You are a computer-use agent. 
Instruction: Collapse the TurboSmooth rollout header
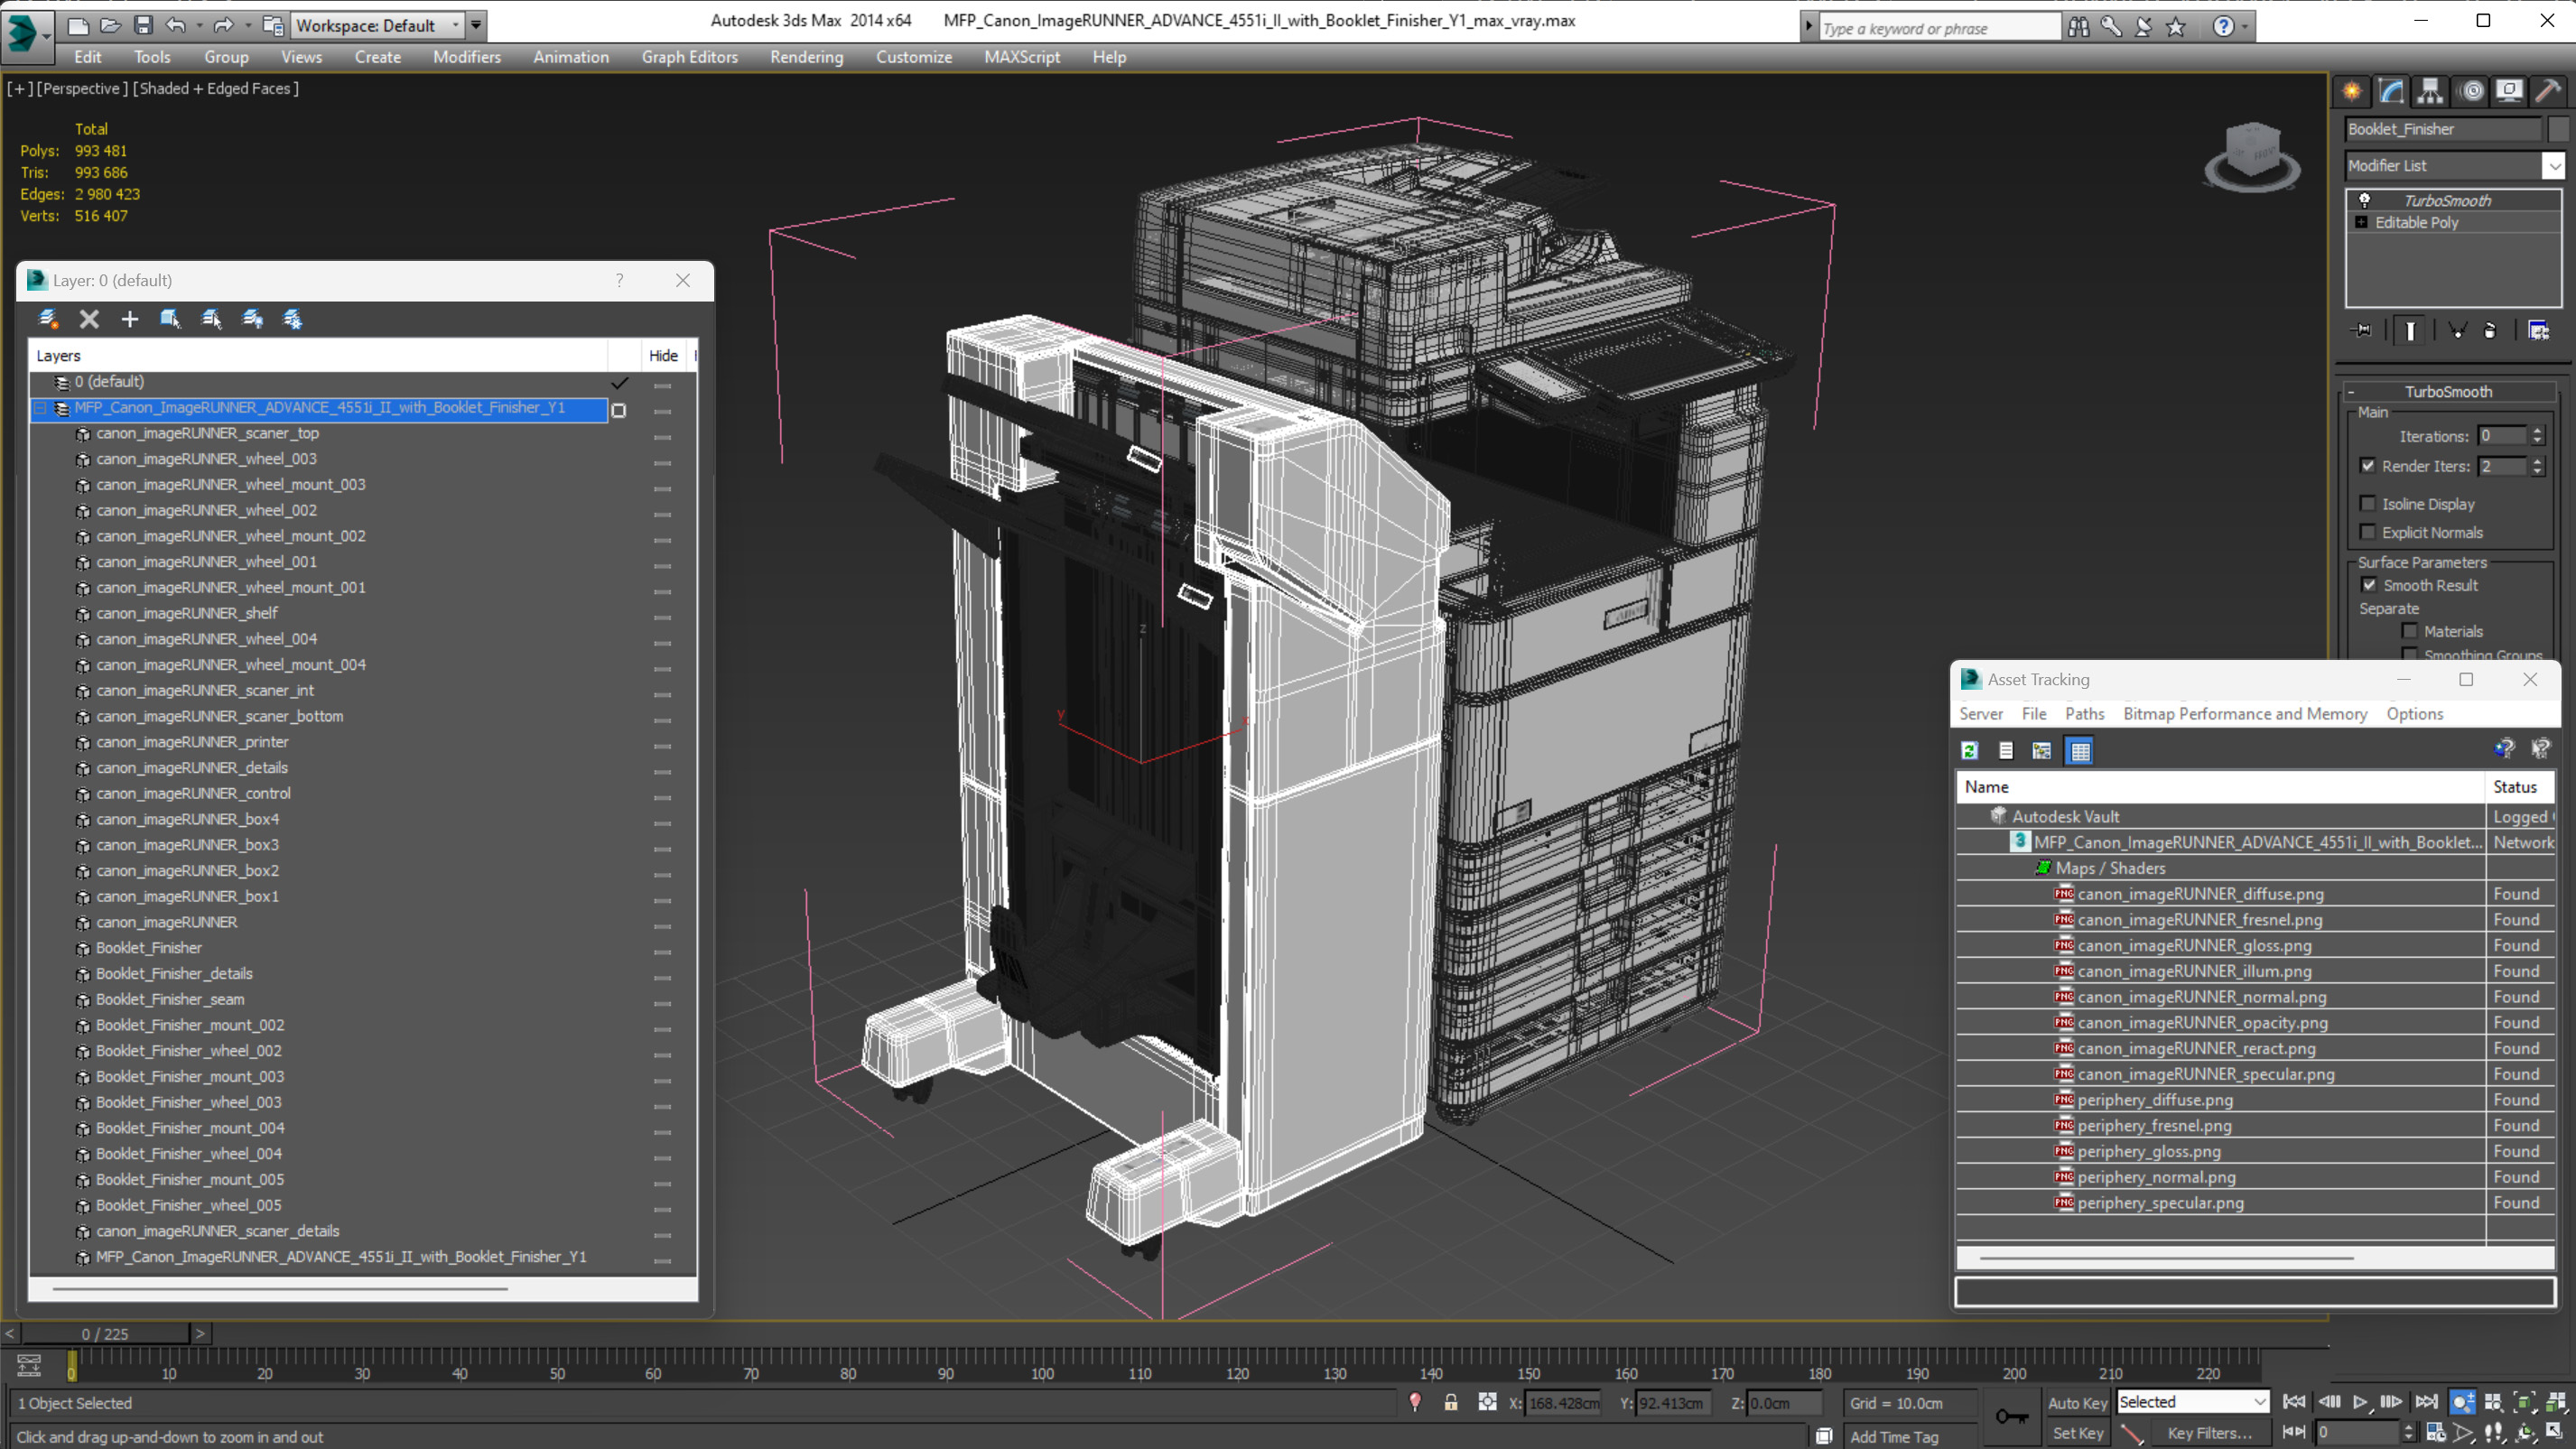click(x=2448, y=391)
